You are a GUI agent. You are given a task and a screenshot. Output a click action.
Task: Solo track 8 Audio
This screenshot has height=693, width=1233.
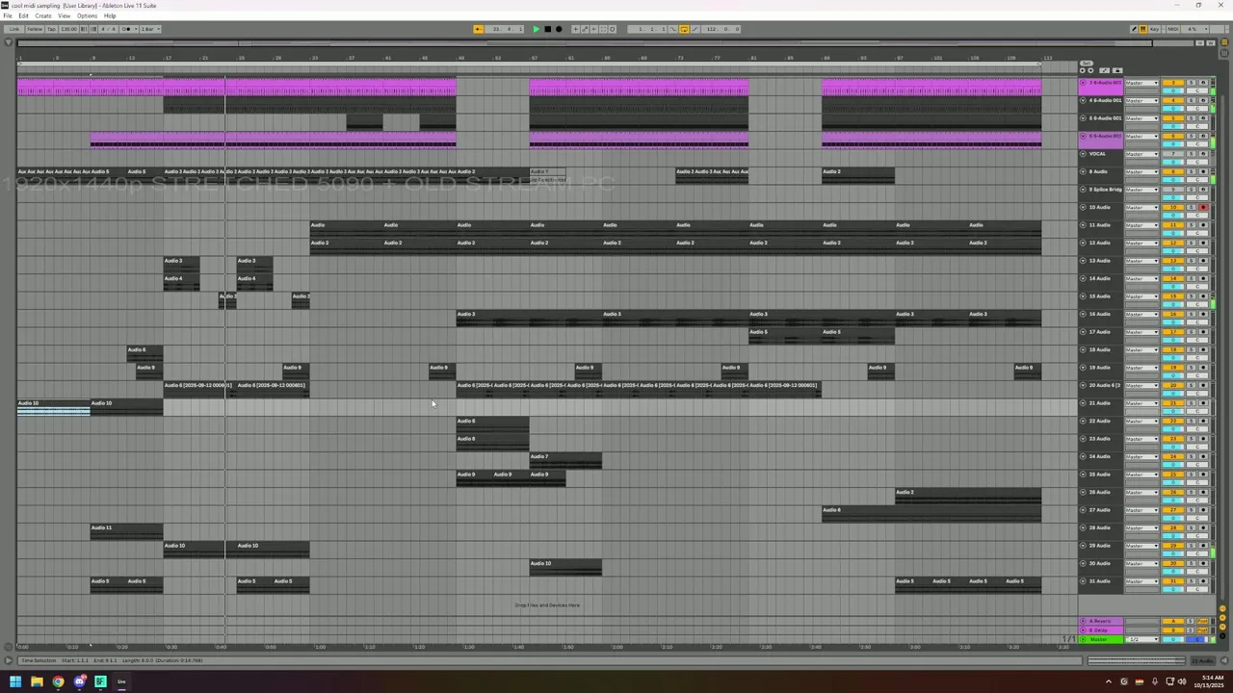click(1191, 171)
